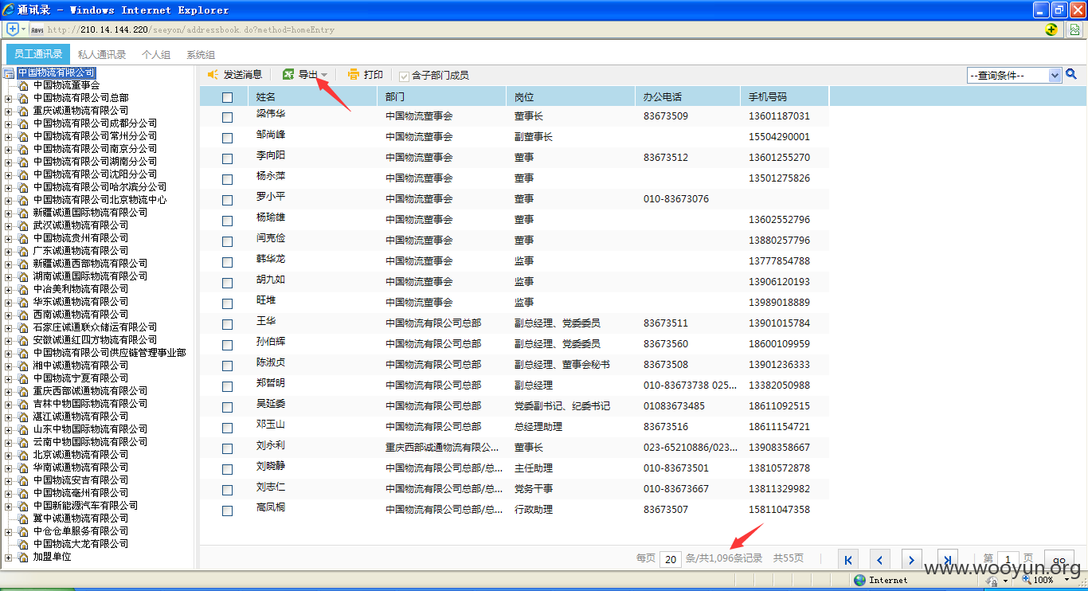Click the magnifying glass search icon
This screenshot has width=1088, height=591.
click(x=1071, y=74)
